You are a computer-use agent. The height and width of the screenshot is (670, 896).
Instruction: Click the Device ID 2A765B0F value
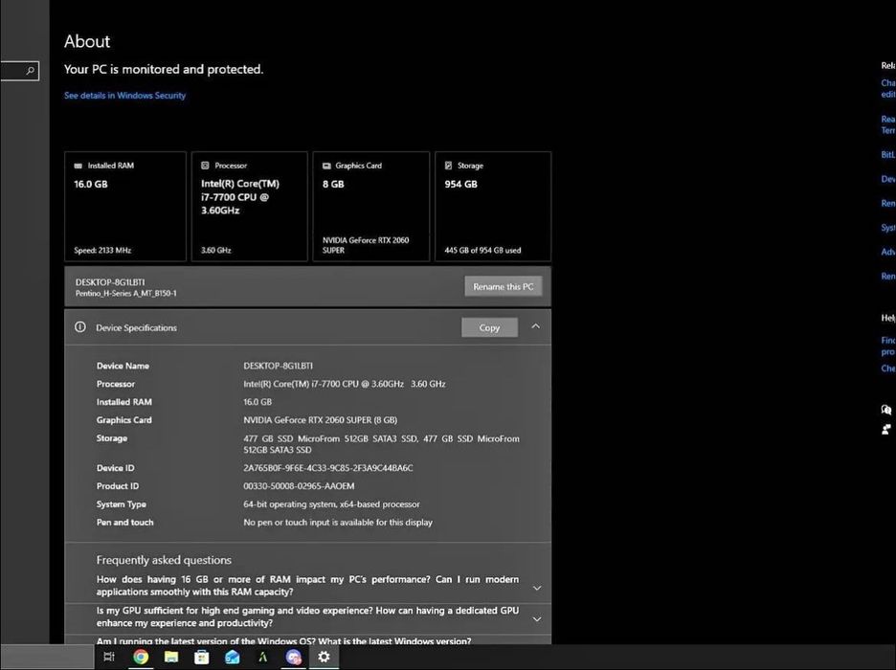point(328,468)
